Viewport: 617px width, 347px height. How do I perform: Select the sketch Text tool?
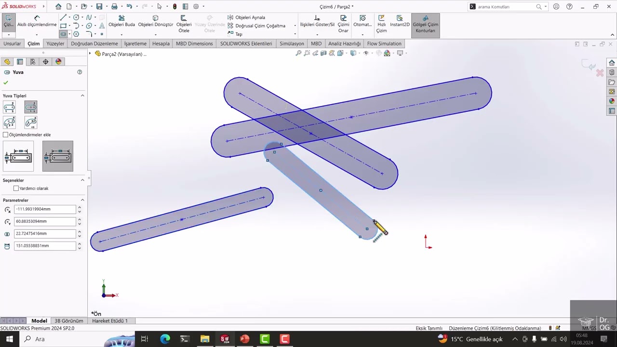(x=102, y=26)
